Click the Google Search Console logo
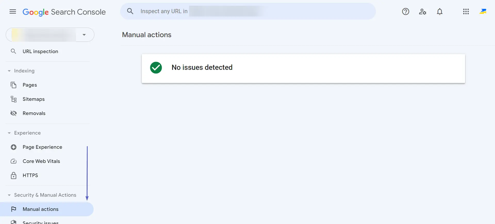The width and height of the screenshot is (495, 224). (64, 12)
